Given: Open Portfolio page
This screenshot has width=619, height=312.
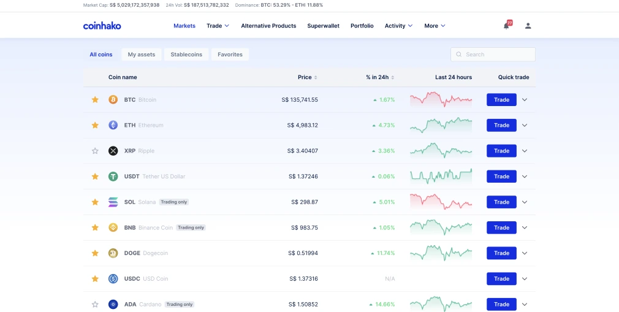Looking at the screenshot, I should (362, 26).
